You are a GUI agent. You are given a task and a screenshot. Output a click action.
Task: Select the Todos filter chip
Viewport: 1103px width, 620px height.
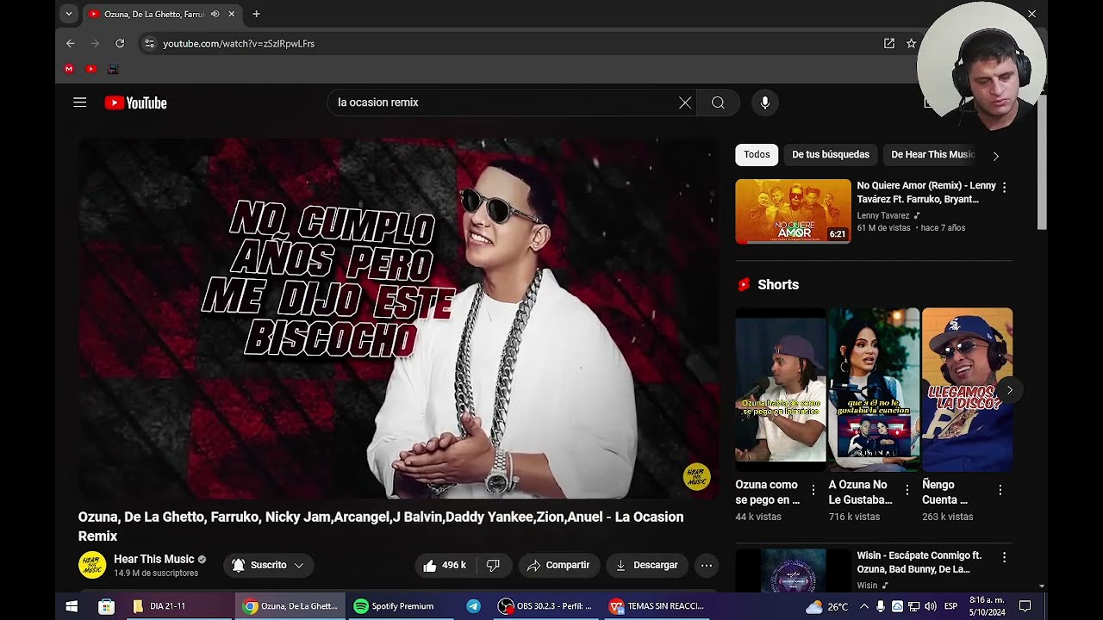pyautogui.click(x=757, y=154)
